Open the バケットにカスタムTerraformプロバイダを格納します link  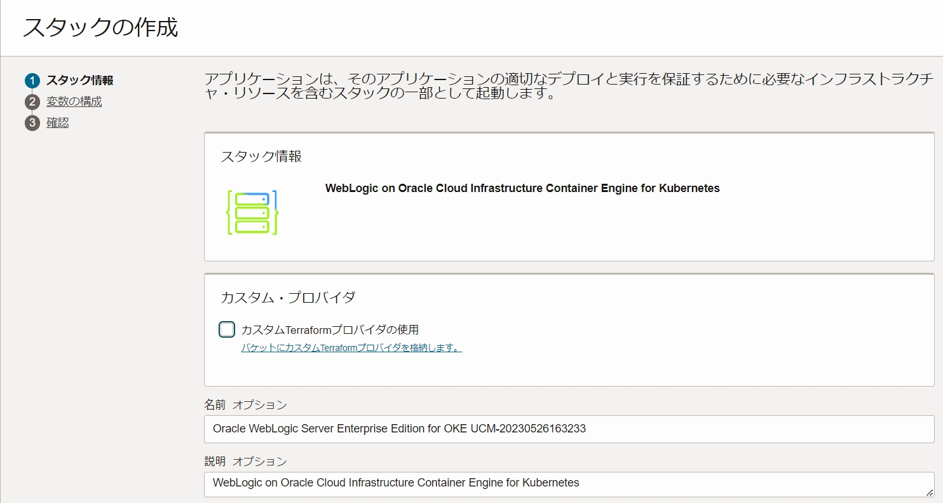point(351,348)
